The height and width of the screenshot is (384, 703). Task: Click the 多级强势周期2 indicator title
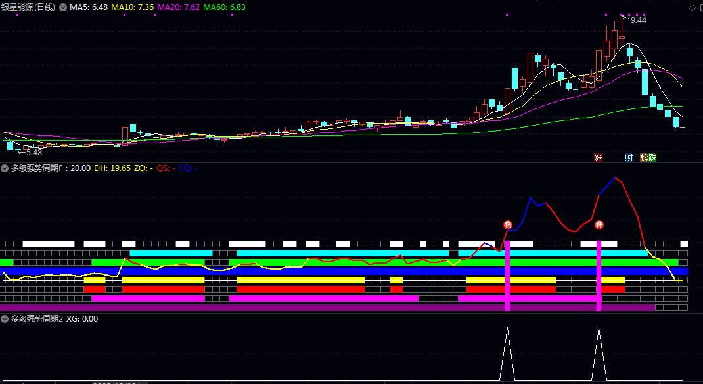coord(37,319)
